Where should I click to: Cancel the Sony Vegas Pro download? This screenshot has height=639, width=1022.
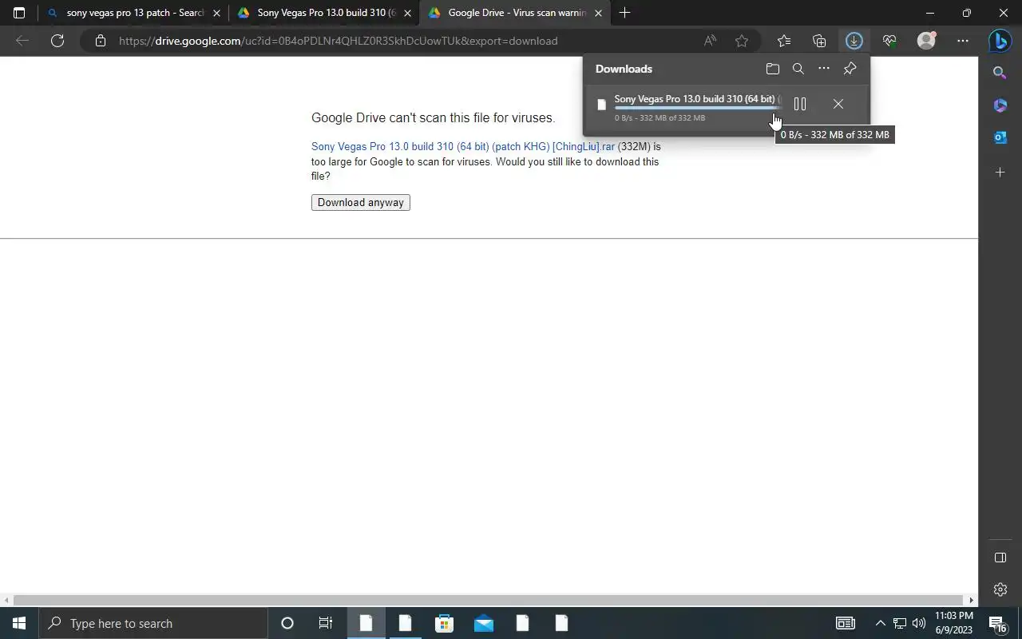pyautogui.click(x=838, y=104)
